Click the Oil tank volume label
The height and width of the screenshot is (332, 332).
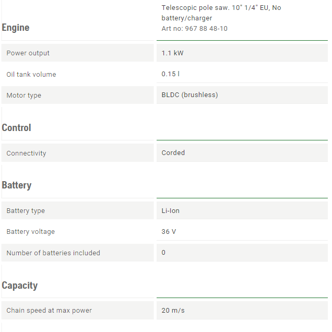coord(31,74)
